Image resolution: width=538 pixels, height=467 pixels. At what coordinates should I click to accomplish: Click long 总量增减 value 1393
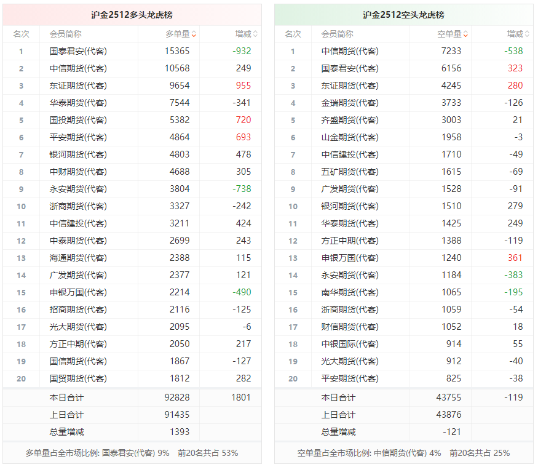180,432
